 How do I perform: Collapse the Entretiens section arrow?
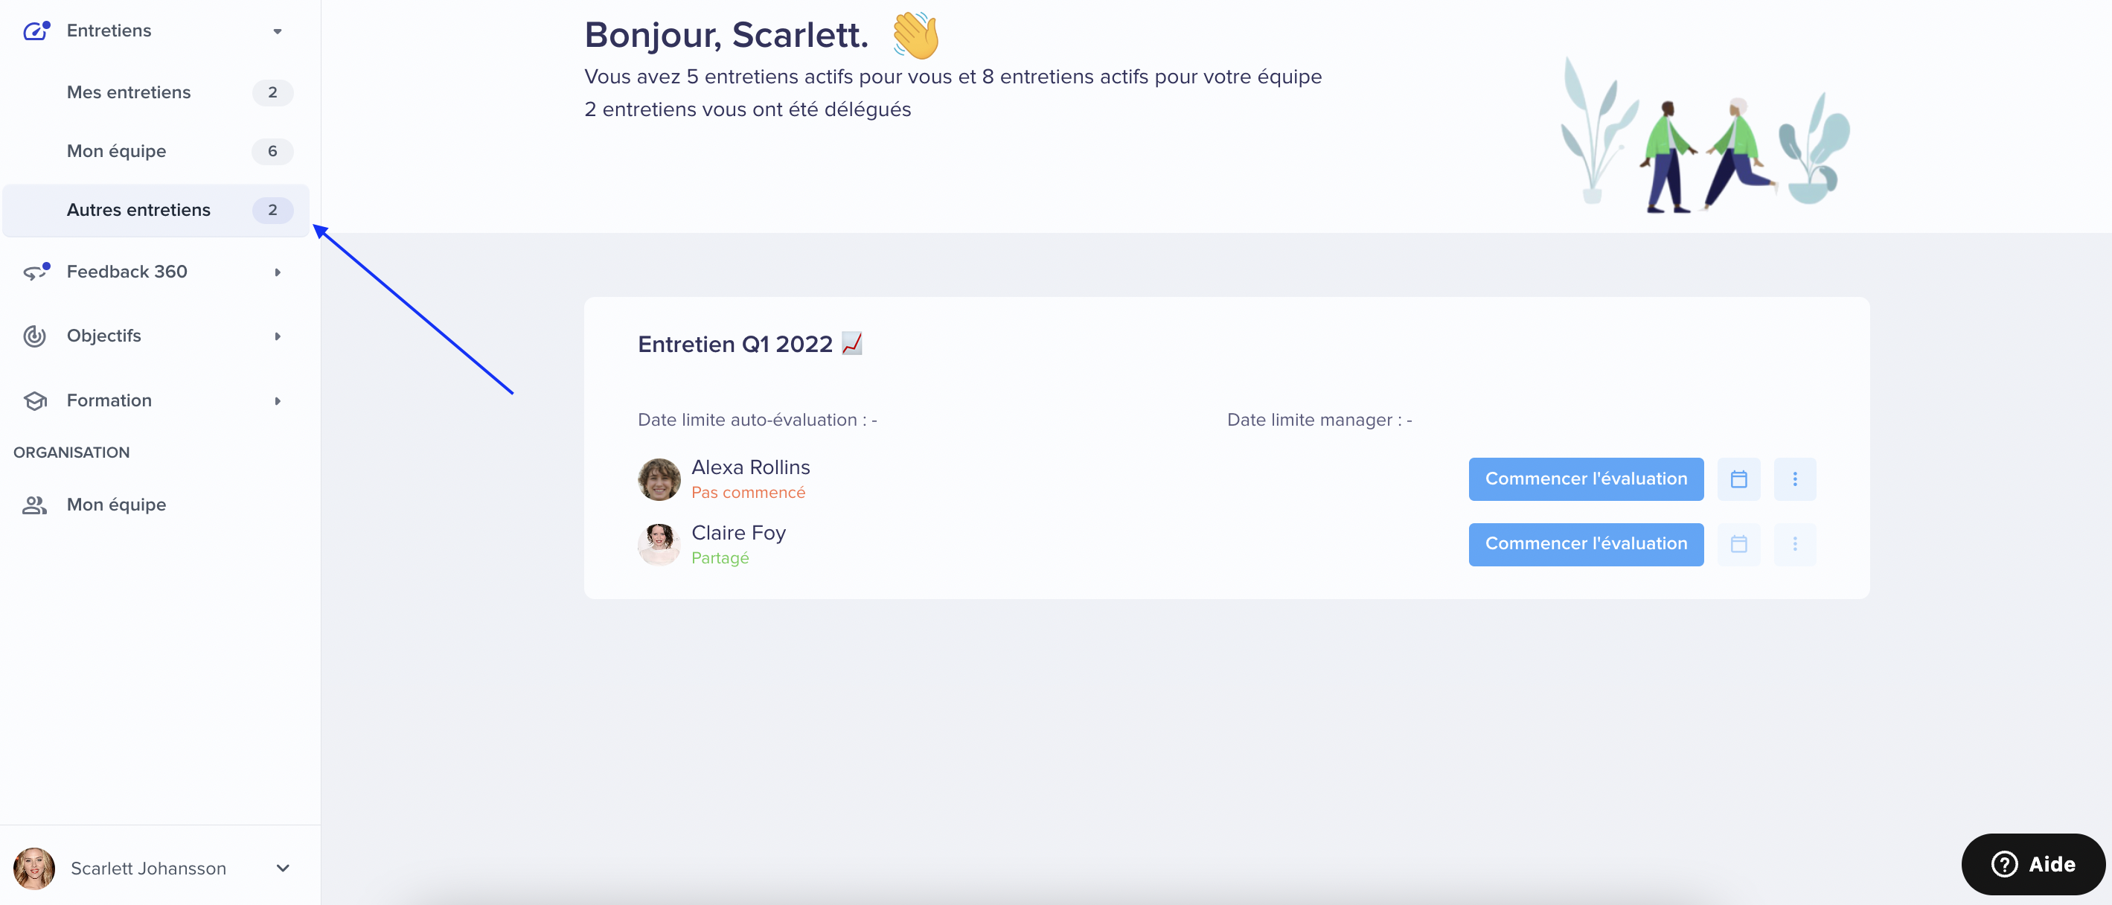(x=277, y=31)
